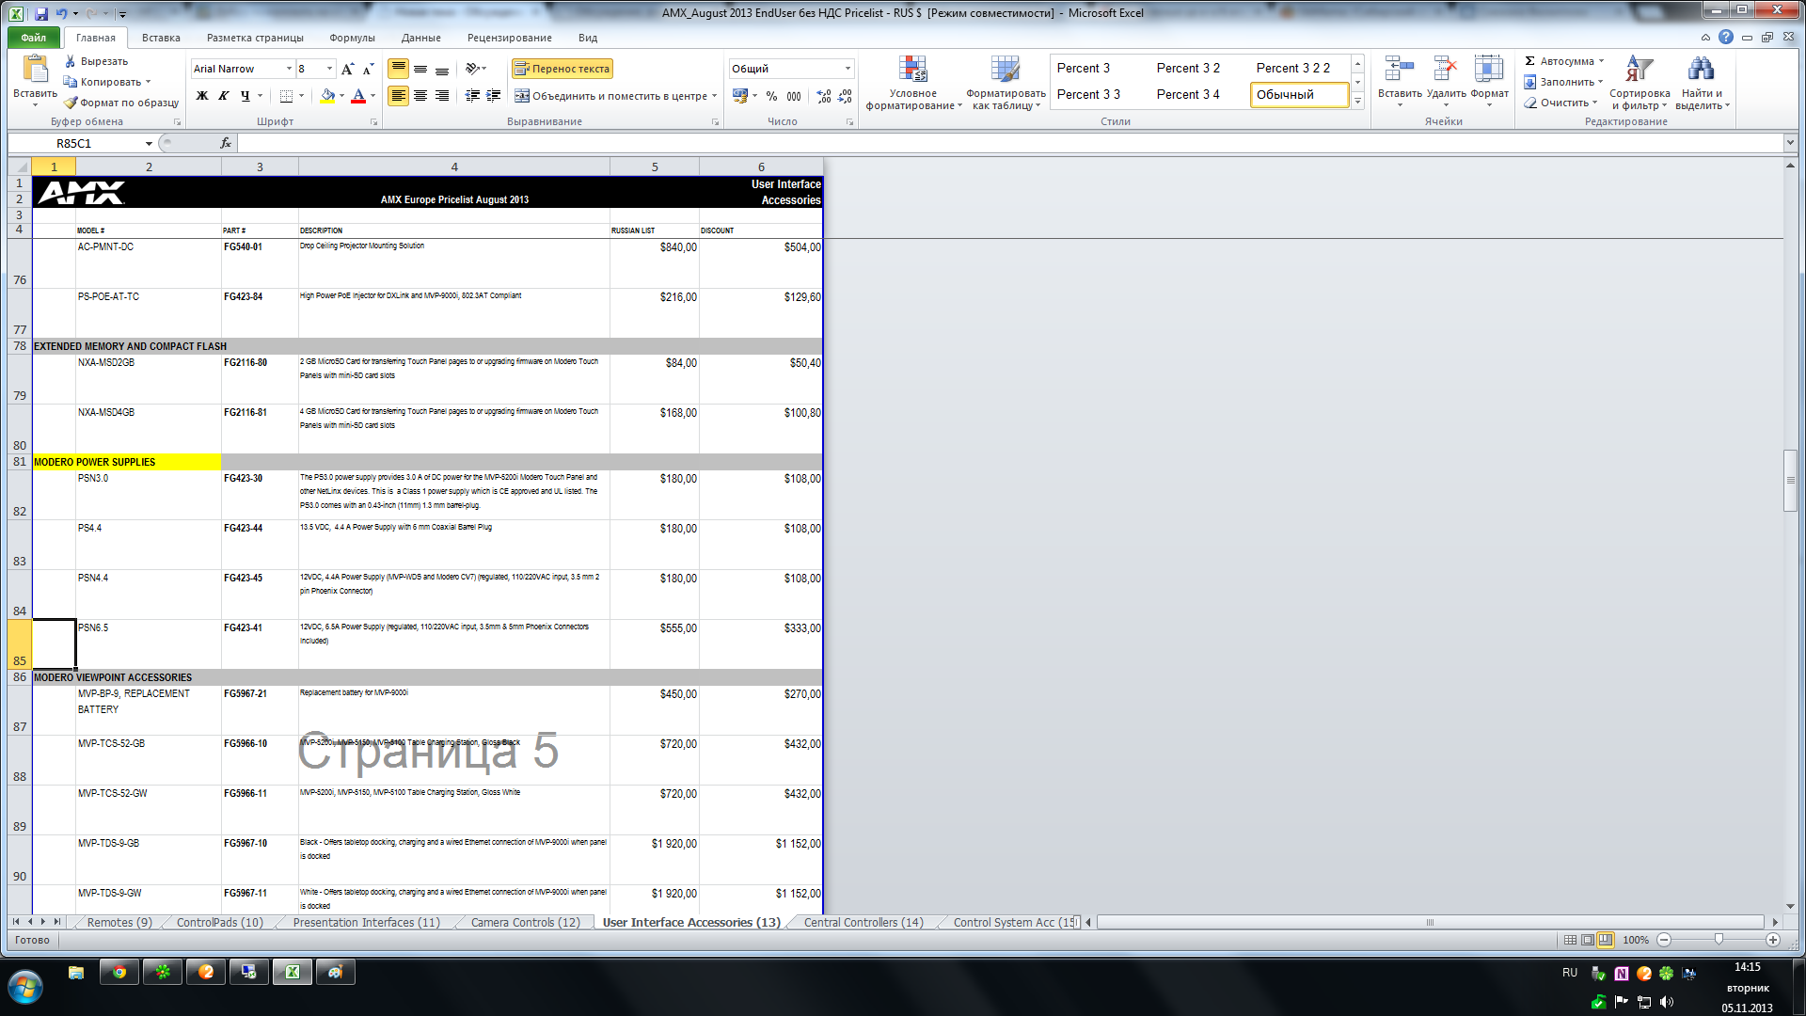Viewport: 1806px width, 1016px height.
Task: Click the zoom slider handle
Action: point(1719,940)
